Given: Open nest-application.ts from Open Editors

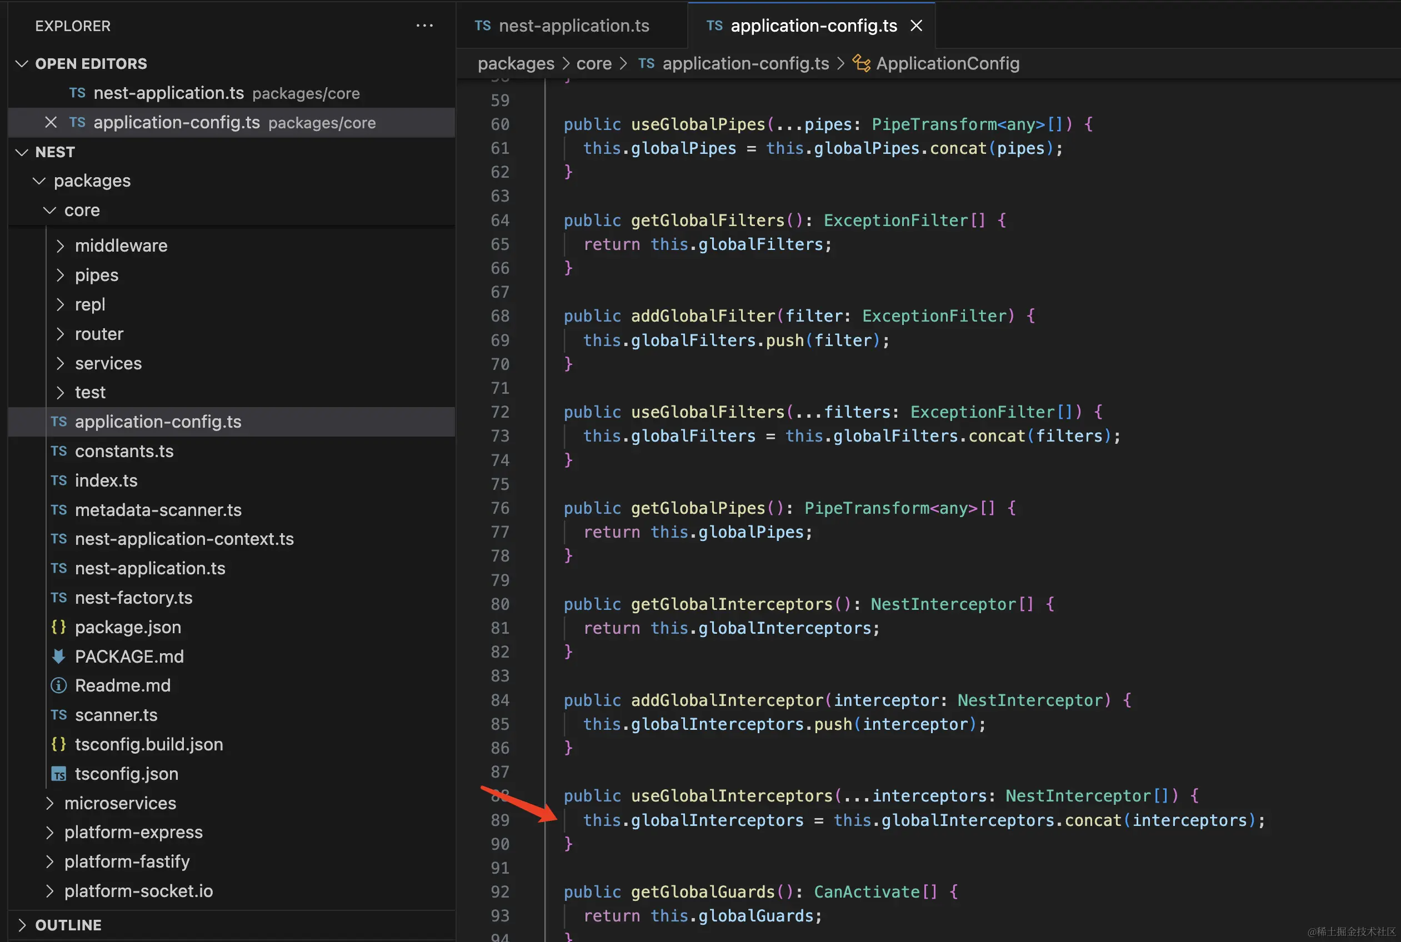Looking at the screenshot, I should 231,93.
